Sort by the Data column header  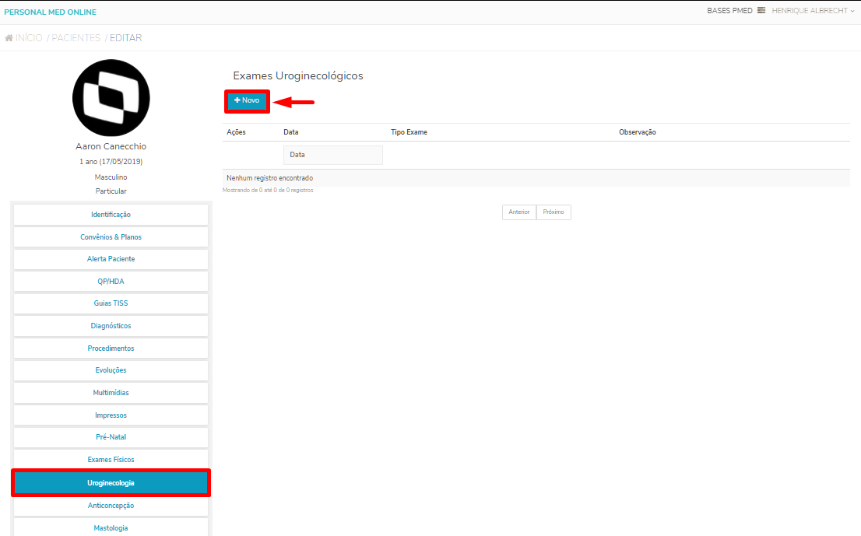pyautogui.click(x=291, y=132)
